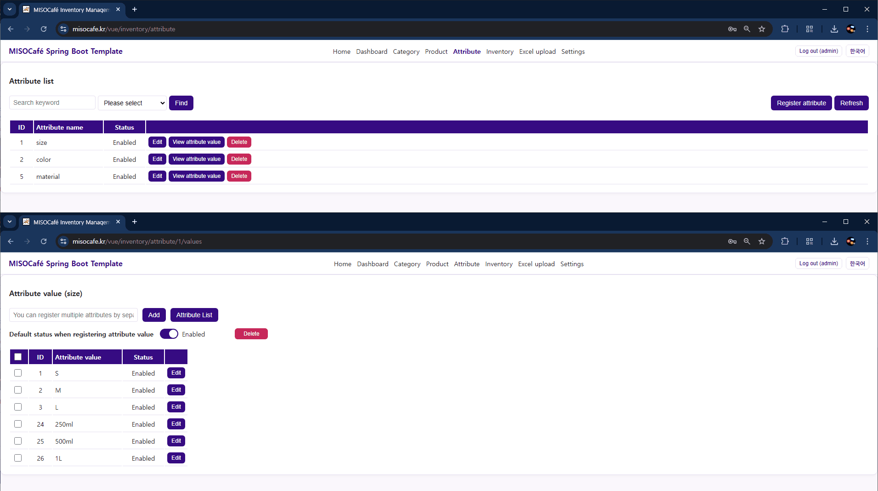This screenshot has width=878, height=491.
Task: Click the Register attribute button
Action: 800,103
